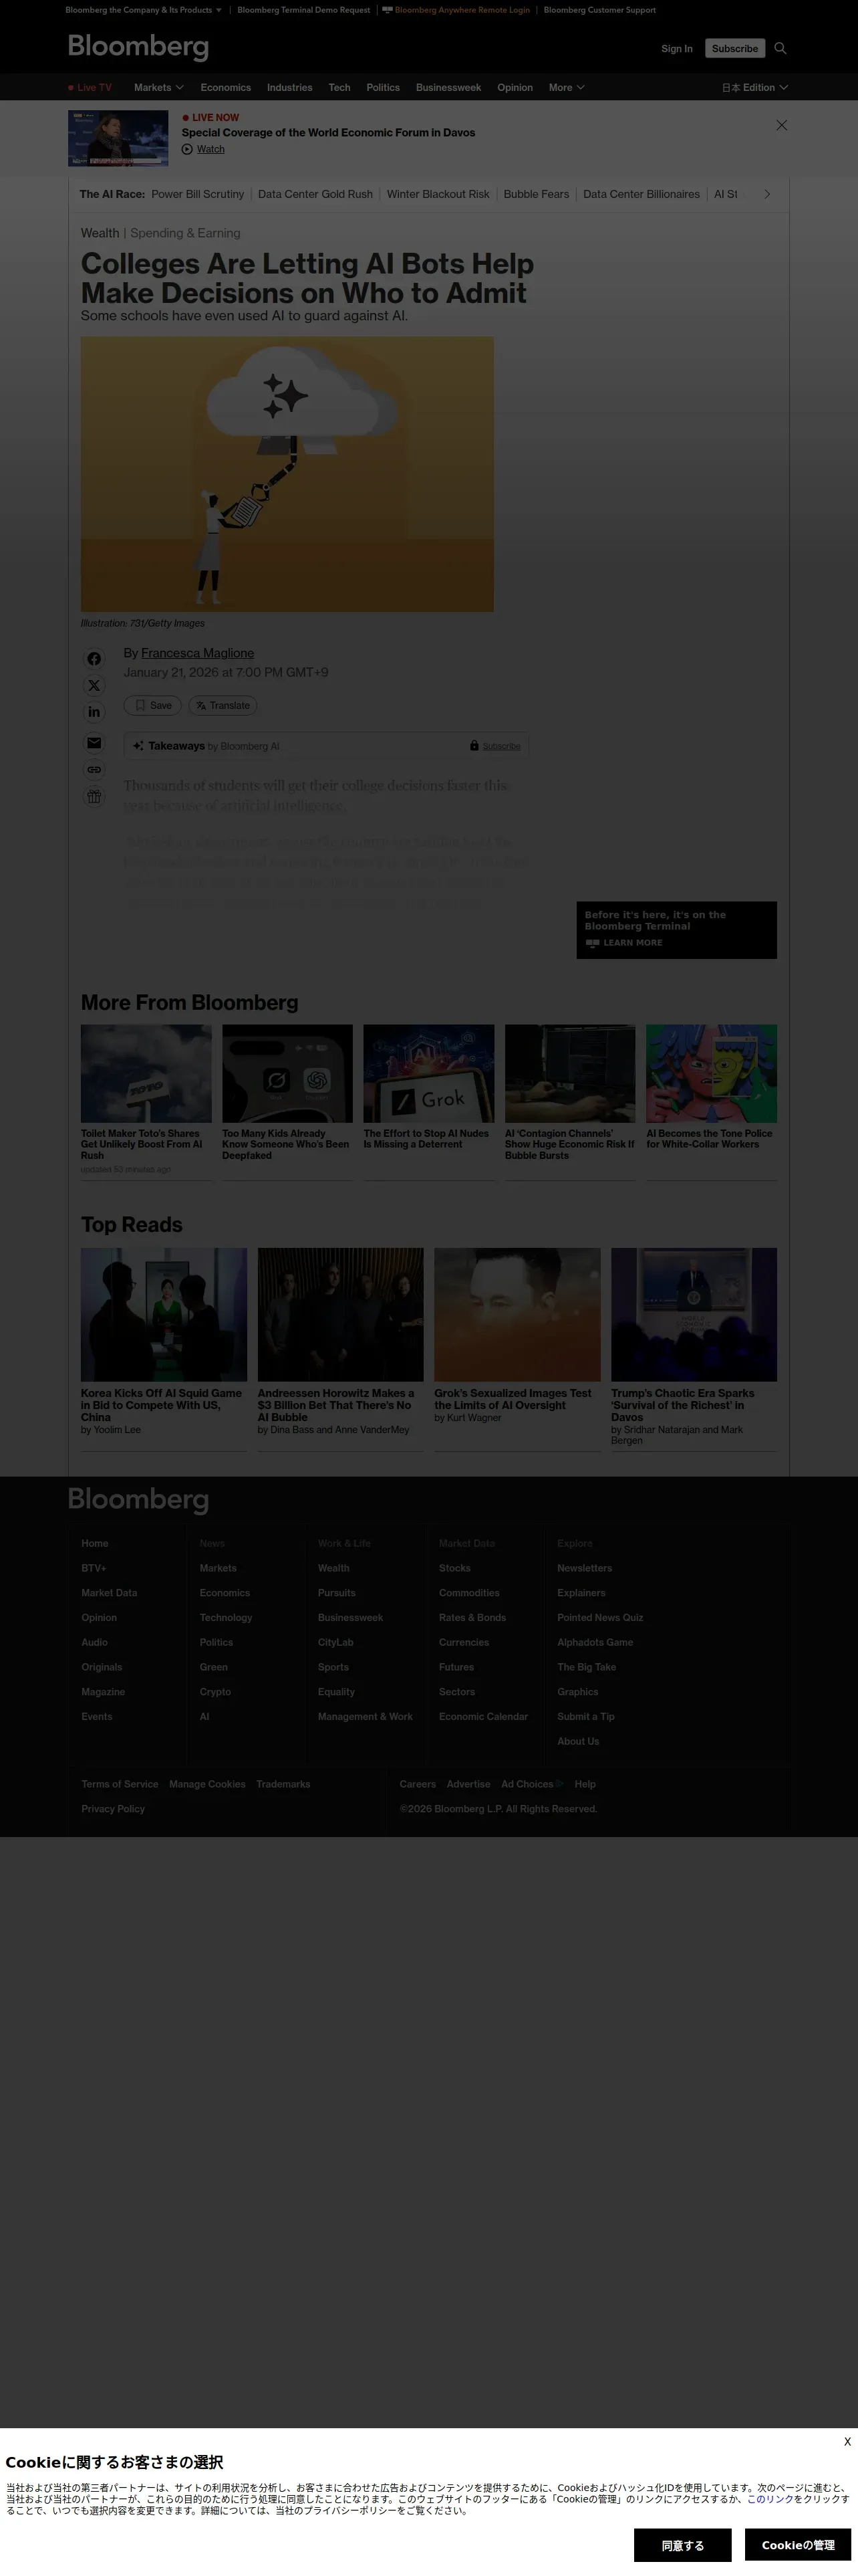Click the Translate button
This screenshot has width=858, height=2576.
pyautogui.click(x=223, y=706)
